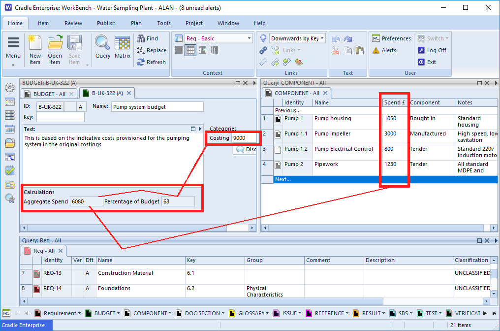Open the Matrix tool
This screenshot has height=331, width=500.
(123, 43)
